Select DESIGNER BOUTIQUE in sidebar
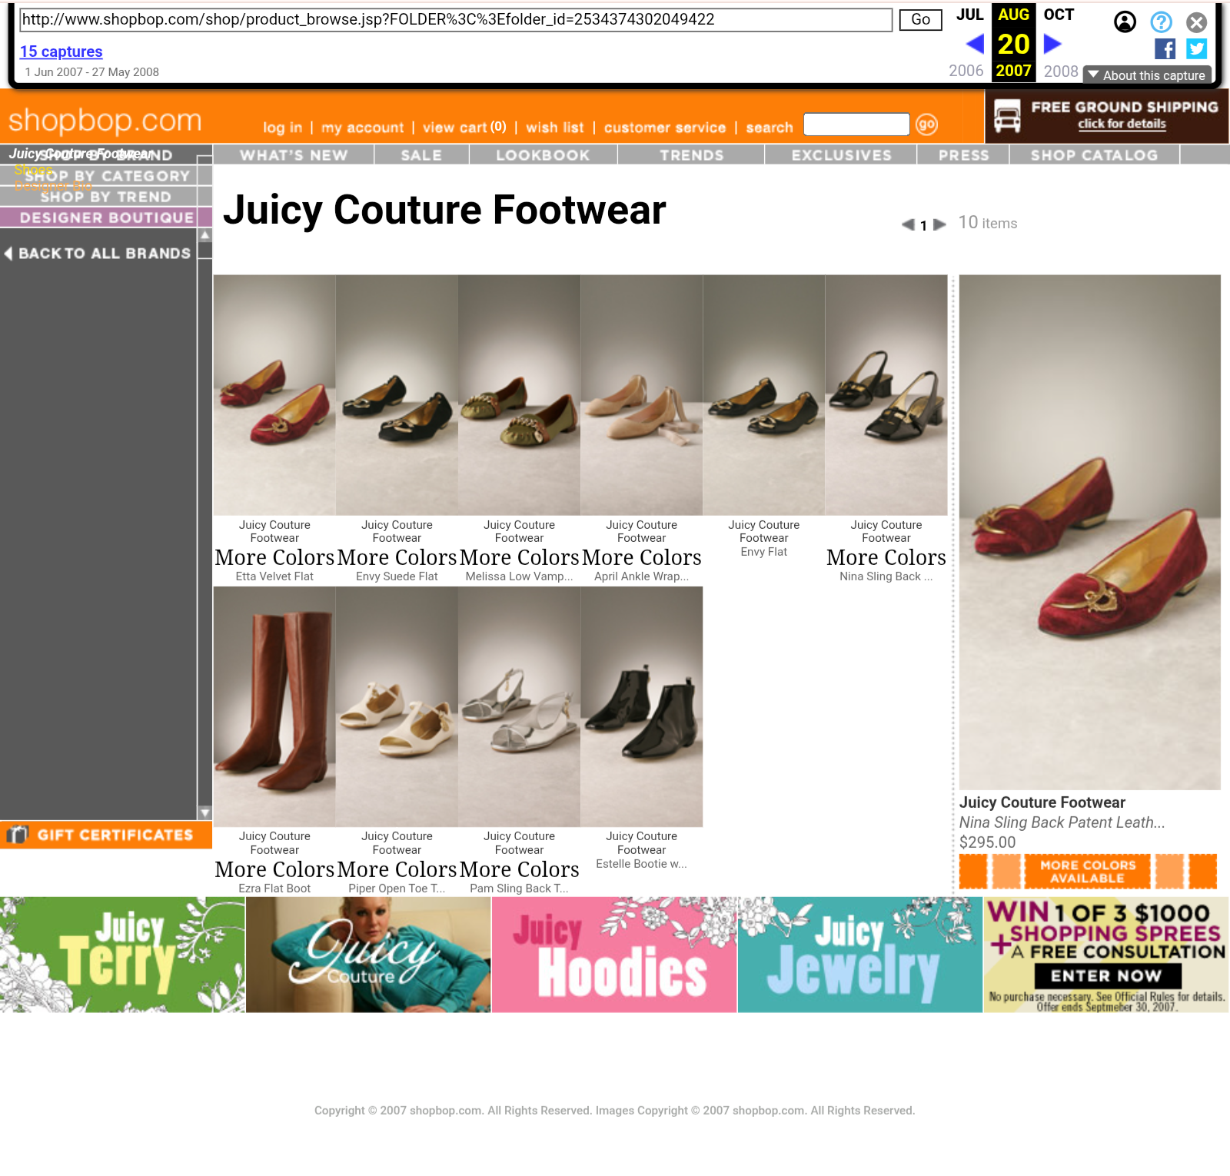Viewport: 1230px width, 1176px height. [x=106, y=218]
